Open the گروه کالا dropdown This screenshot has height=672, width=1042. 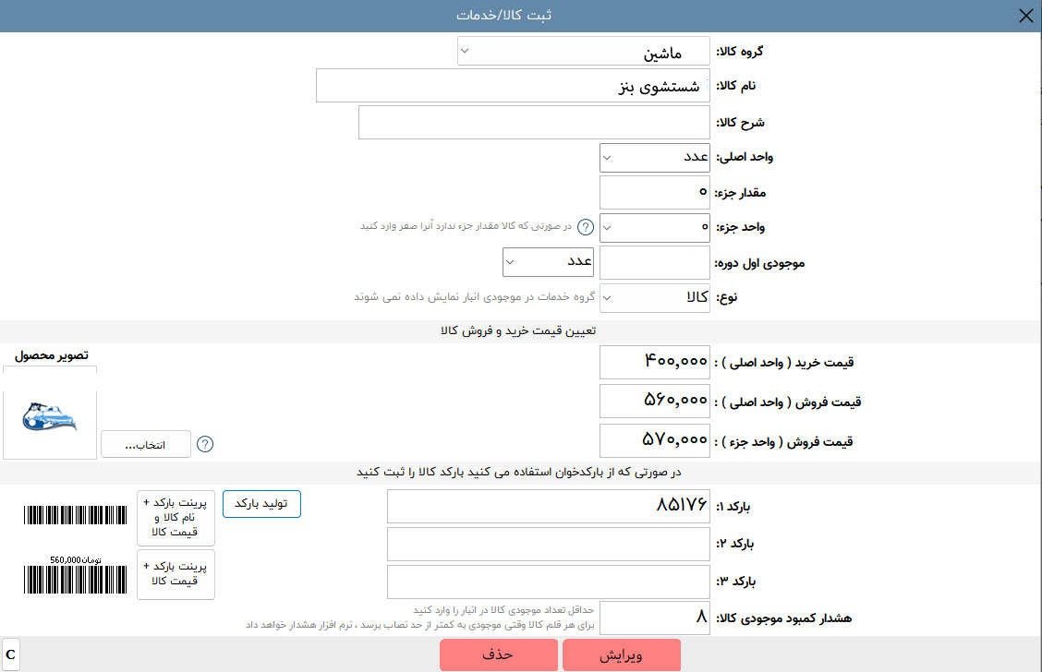(x=584, y=51)
